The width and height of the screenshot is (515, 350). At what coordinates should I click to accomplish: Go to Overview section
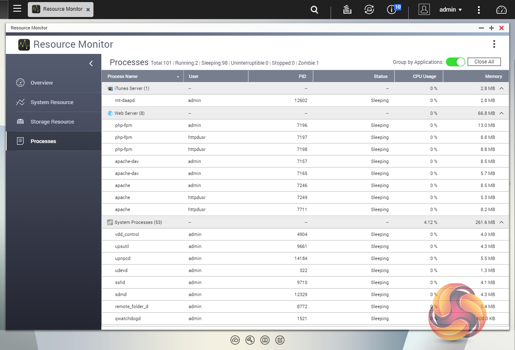(x=42, y=83)
